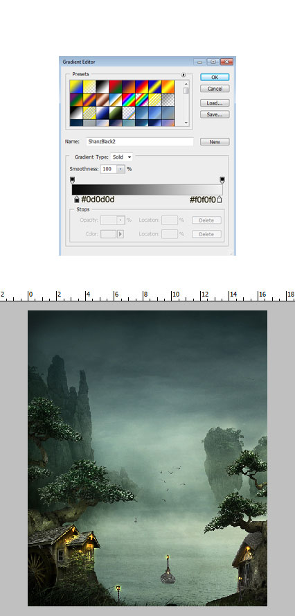The height and width of the screenshot is (616, 295).
Task: Pick the black-to-white preset in third row
Action: tap(76, 112)
